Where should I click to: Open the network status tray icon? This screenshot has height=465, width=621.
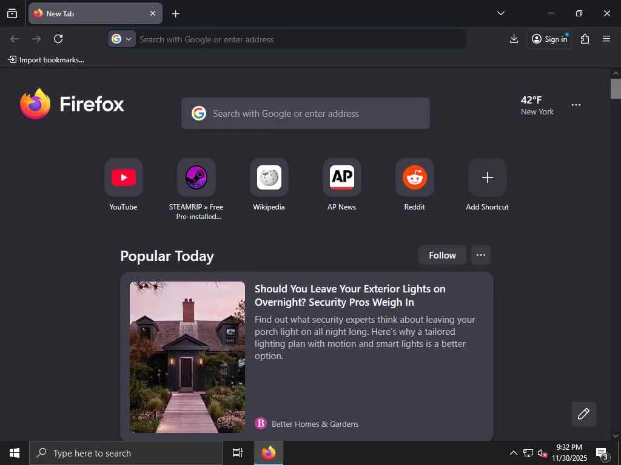[528, 453]
